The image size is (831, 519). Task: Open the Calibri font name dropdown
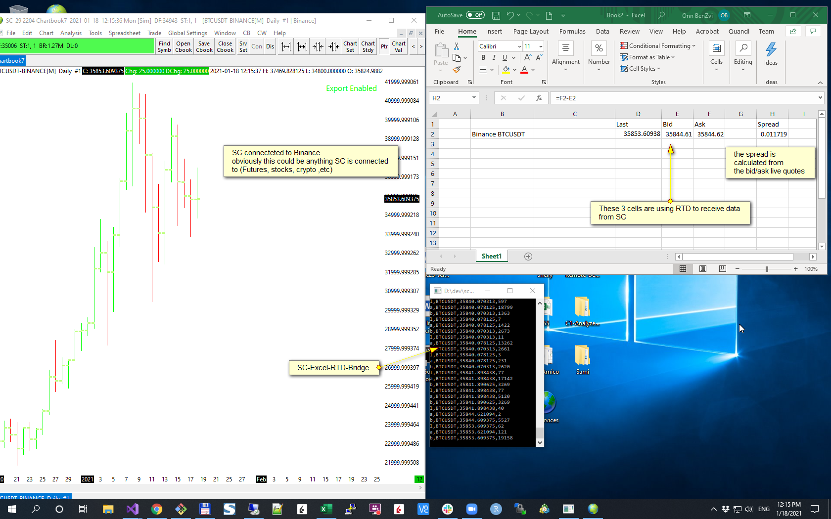coord(519,46)
